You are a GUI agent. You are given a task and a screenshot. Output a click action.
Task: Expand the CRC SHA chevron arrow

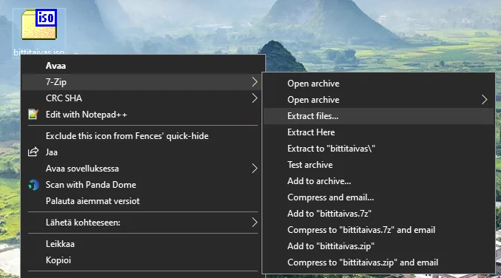point(254,98)
